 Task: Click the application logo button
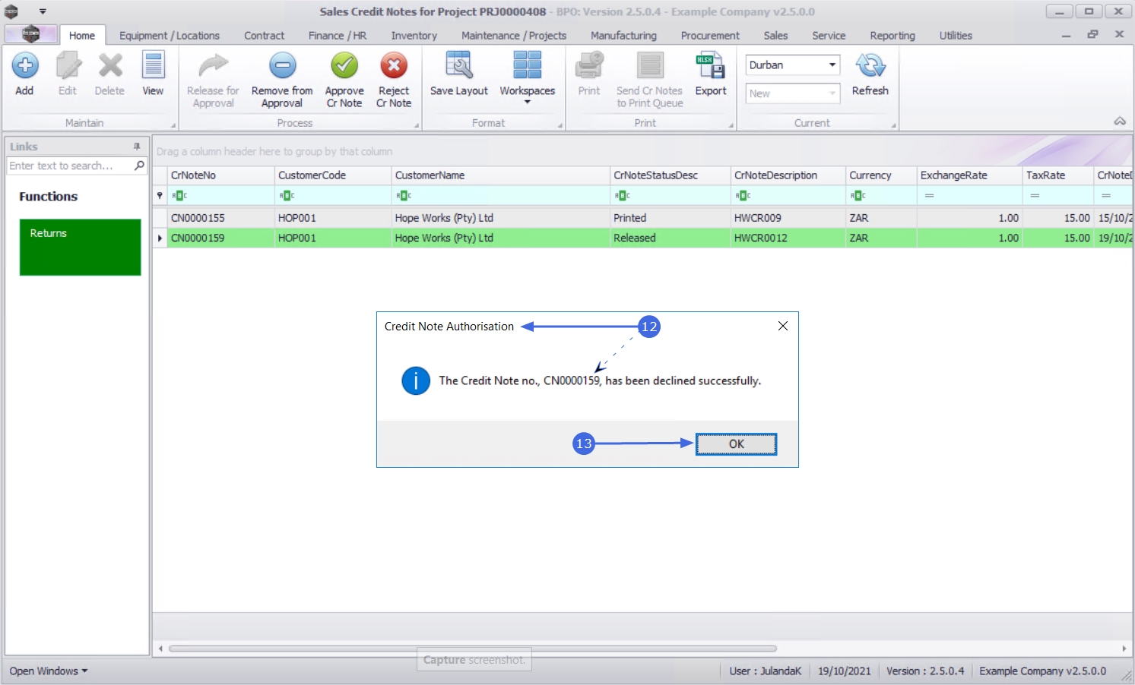pos(30,34)
